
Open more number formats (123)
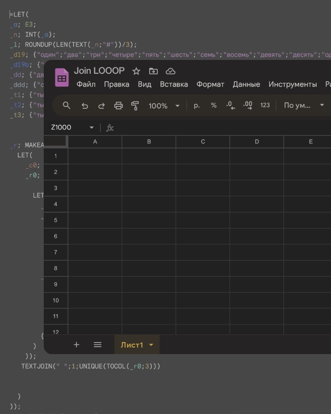point(265,106)
